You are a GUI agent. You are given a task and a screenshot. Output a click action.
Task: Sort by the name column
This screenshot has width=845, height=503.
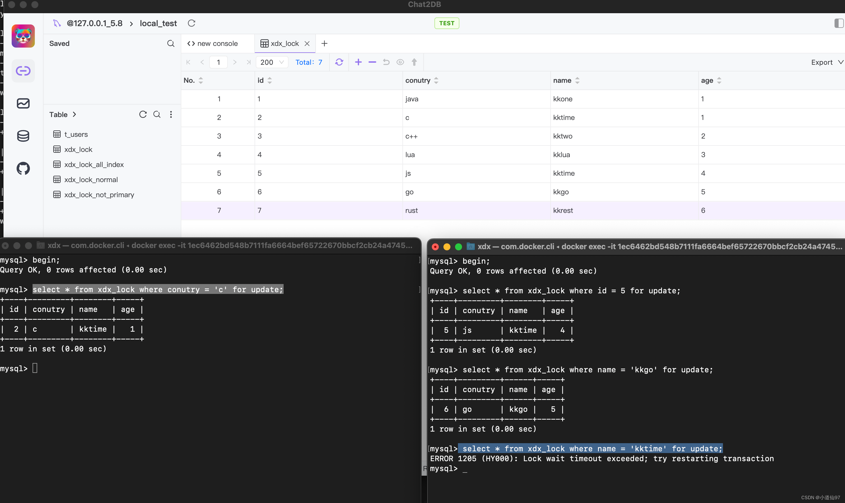click(577, 80)
